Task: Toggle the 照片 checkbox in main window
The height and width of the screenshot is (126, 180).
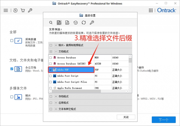Action: click(12, 97)
